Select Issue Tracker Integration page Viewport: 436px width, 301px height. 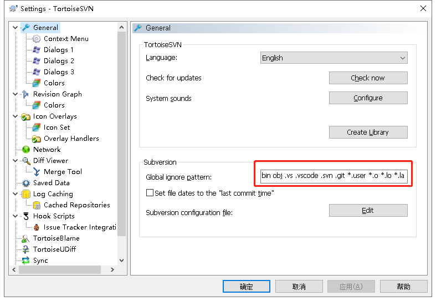(x=80, y=227)
